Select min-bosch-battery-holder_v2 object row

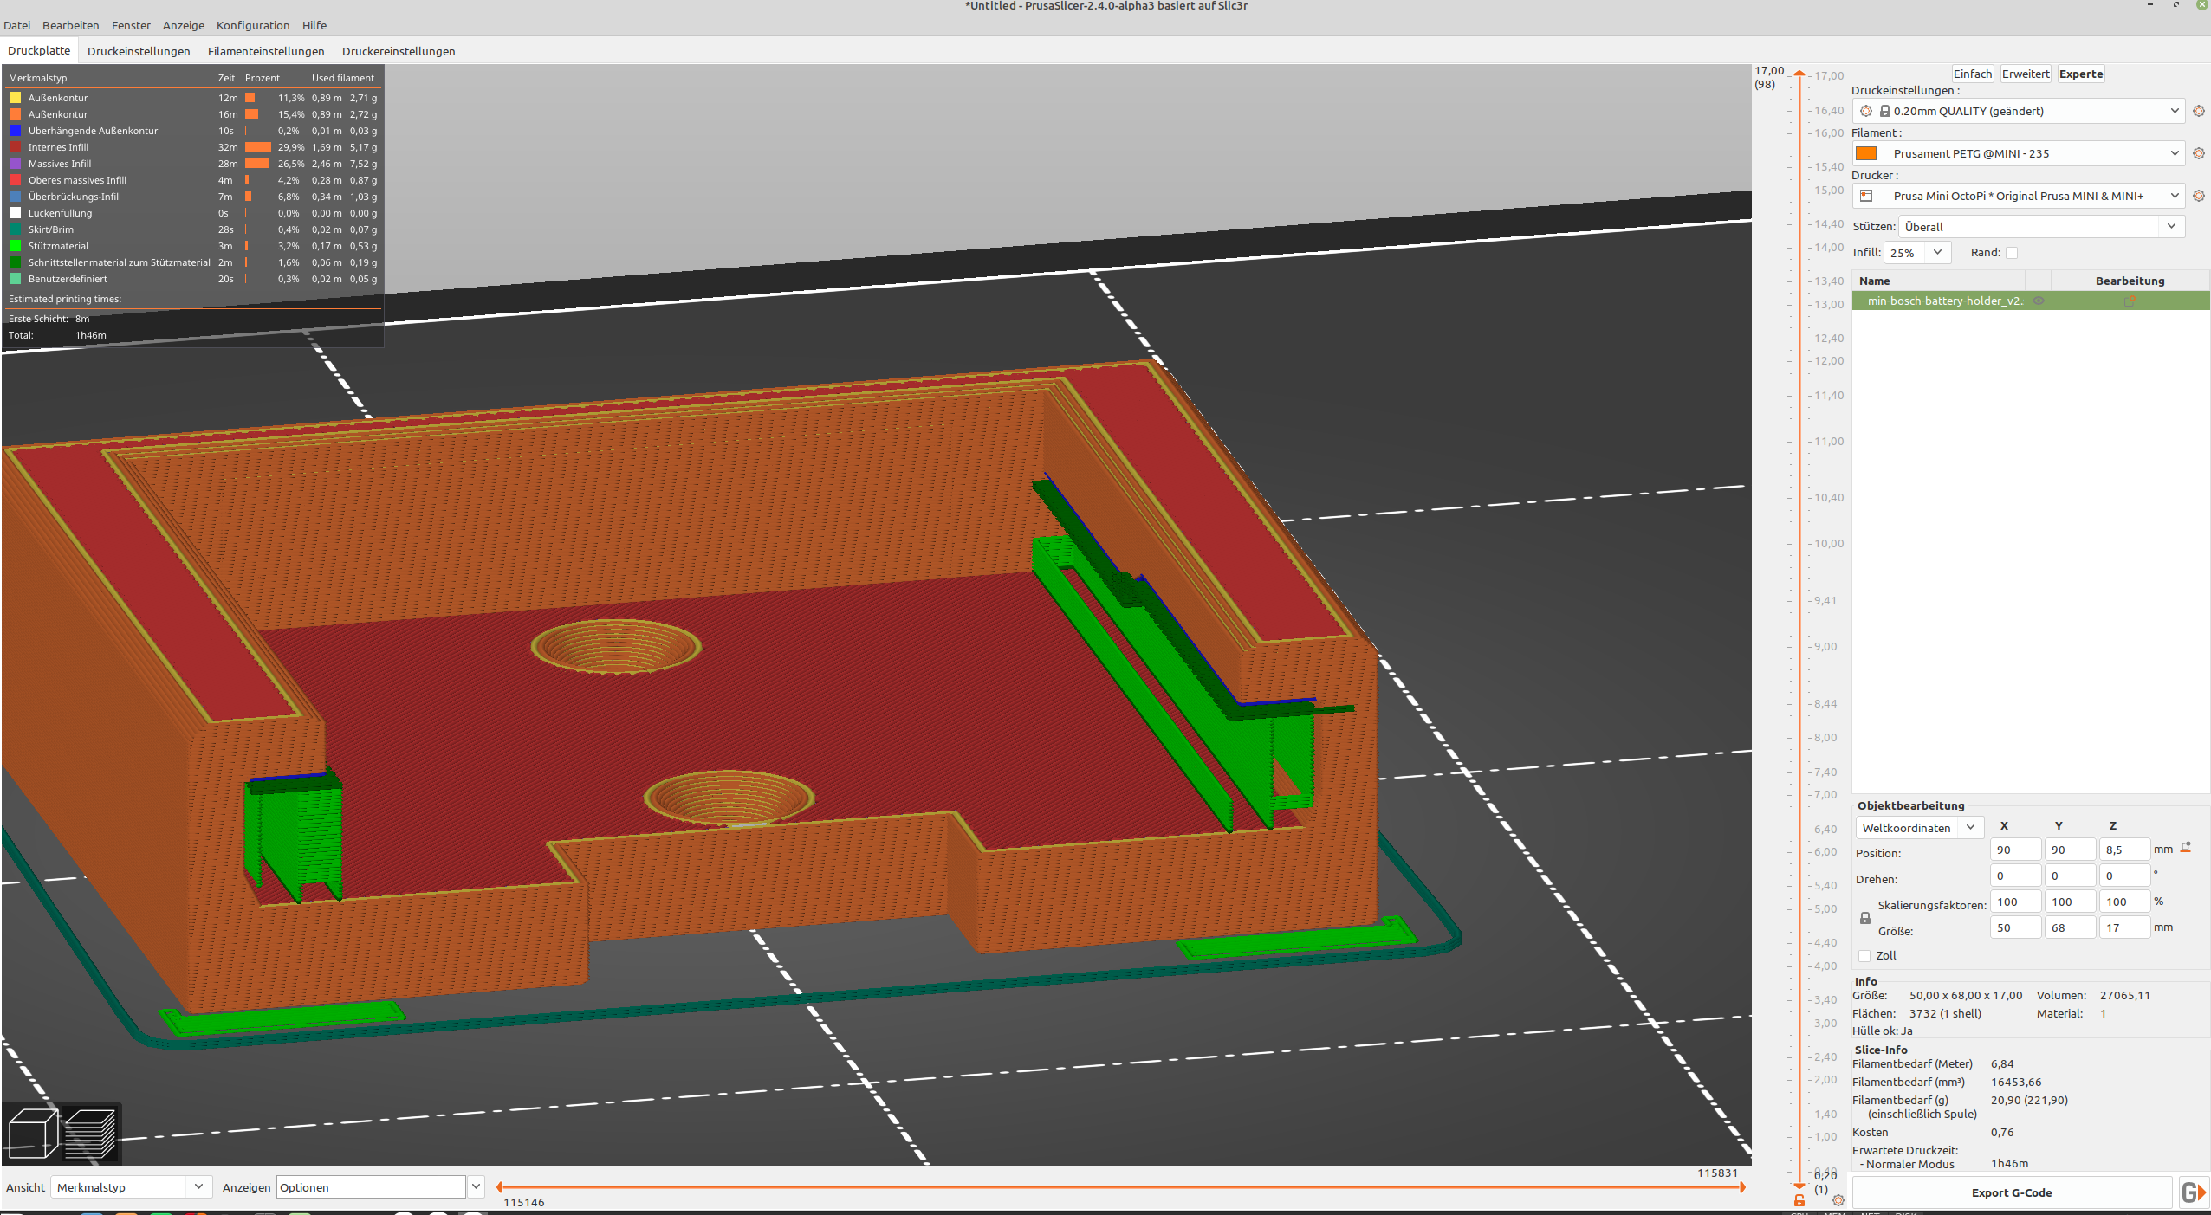2031,301
